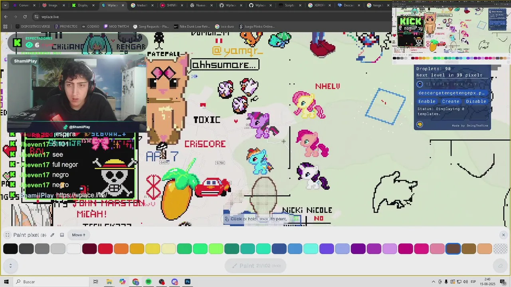The width and height of the screenshot is (511, 287).
Task: Pick the indigo violet color swatch
Action: tap(327, 249)
